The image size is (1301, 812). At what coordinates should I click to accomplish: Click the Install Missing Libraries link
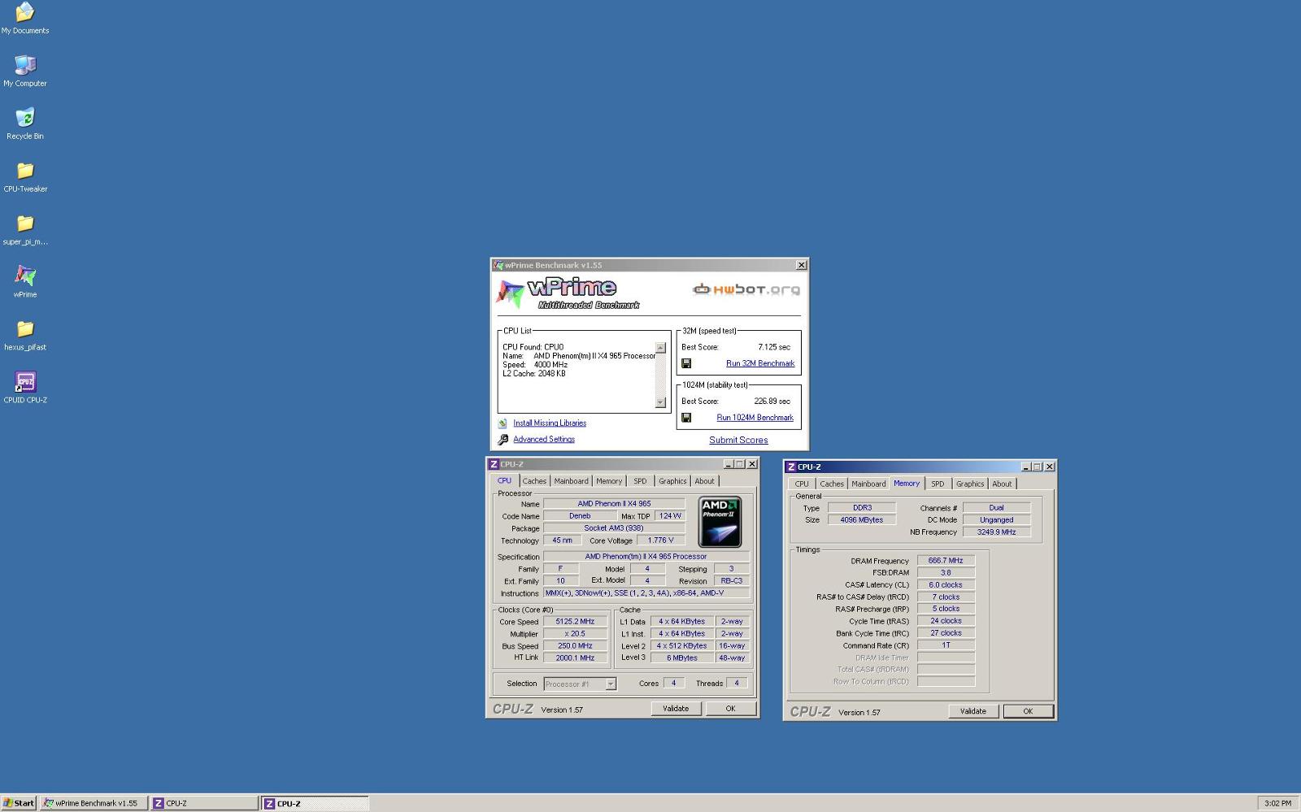550,423
